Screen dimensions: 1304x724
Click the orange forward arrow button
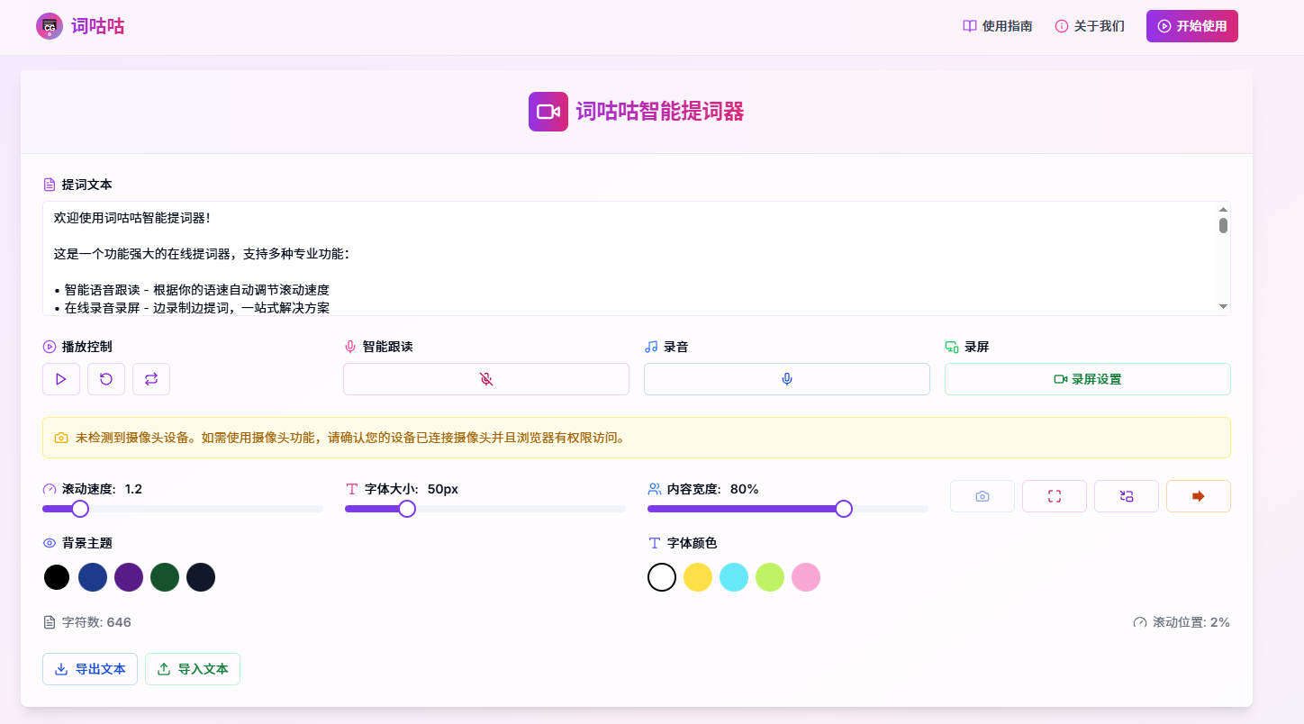(x=1199, y=495)
